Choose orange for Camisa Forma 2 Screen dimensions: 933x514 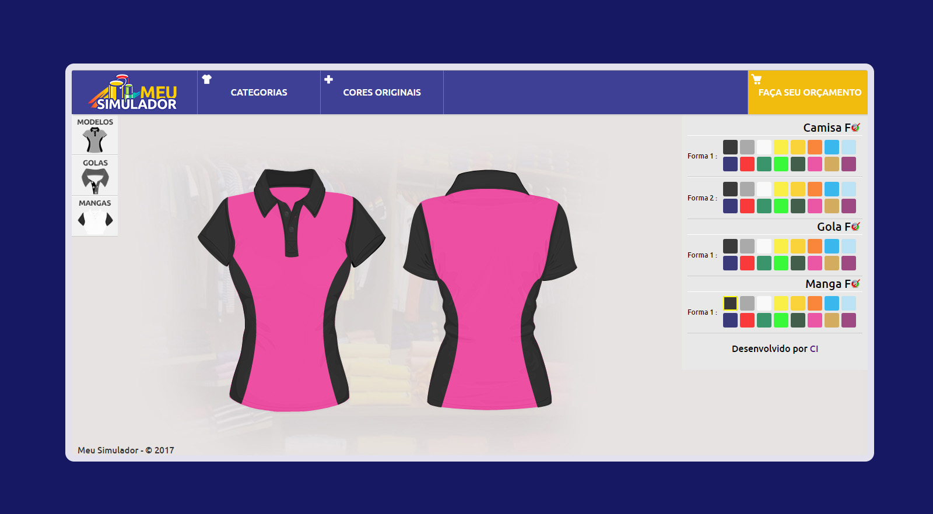point(815,189)
